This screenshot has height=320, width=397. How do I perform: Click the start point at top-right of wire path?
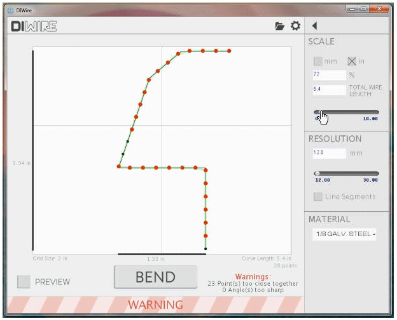[229, 51]
